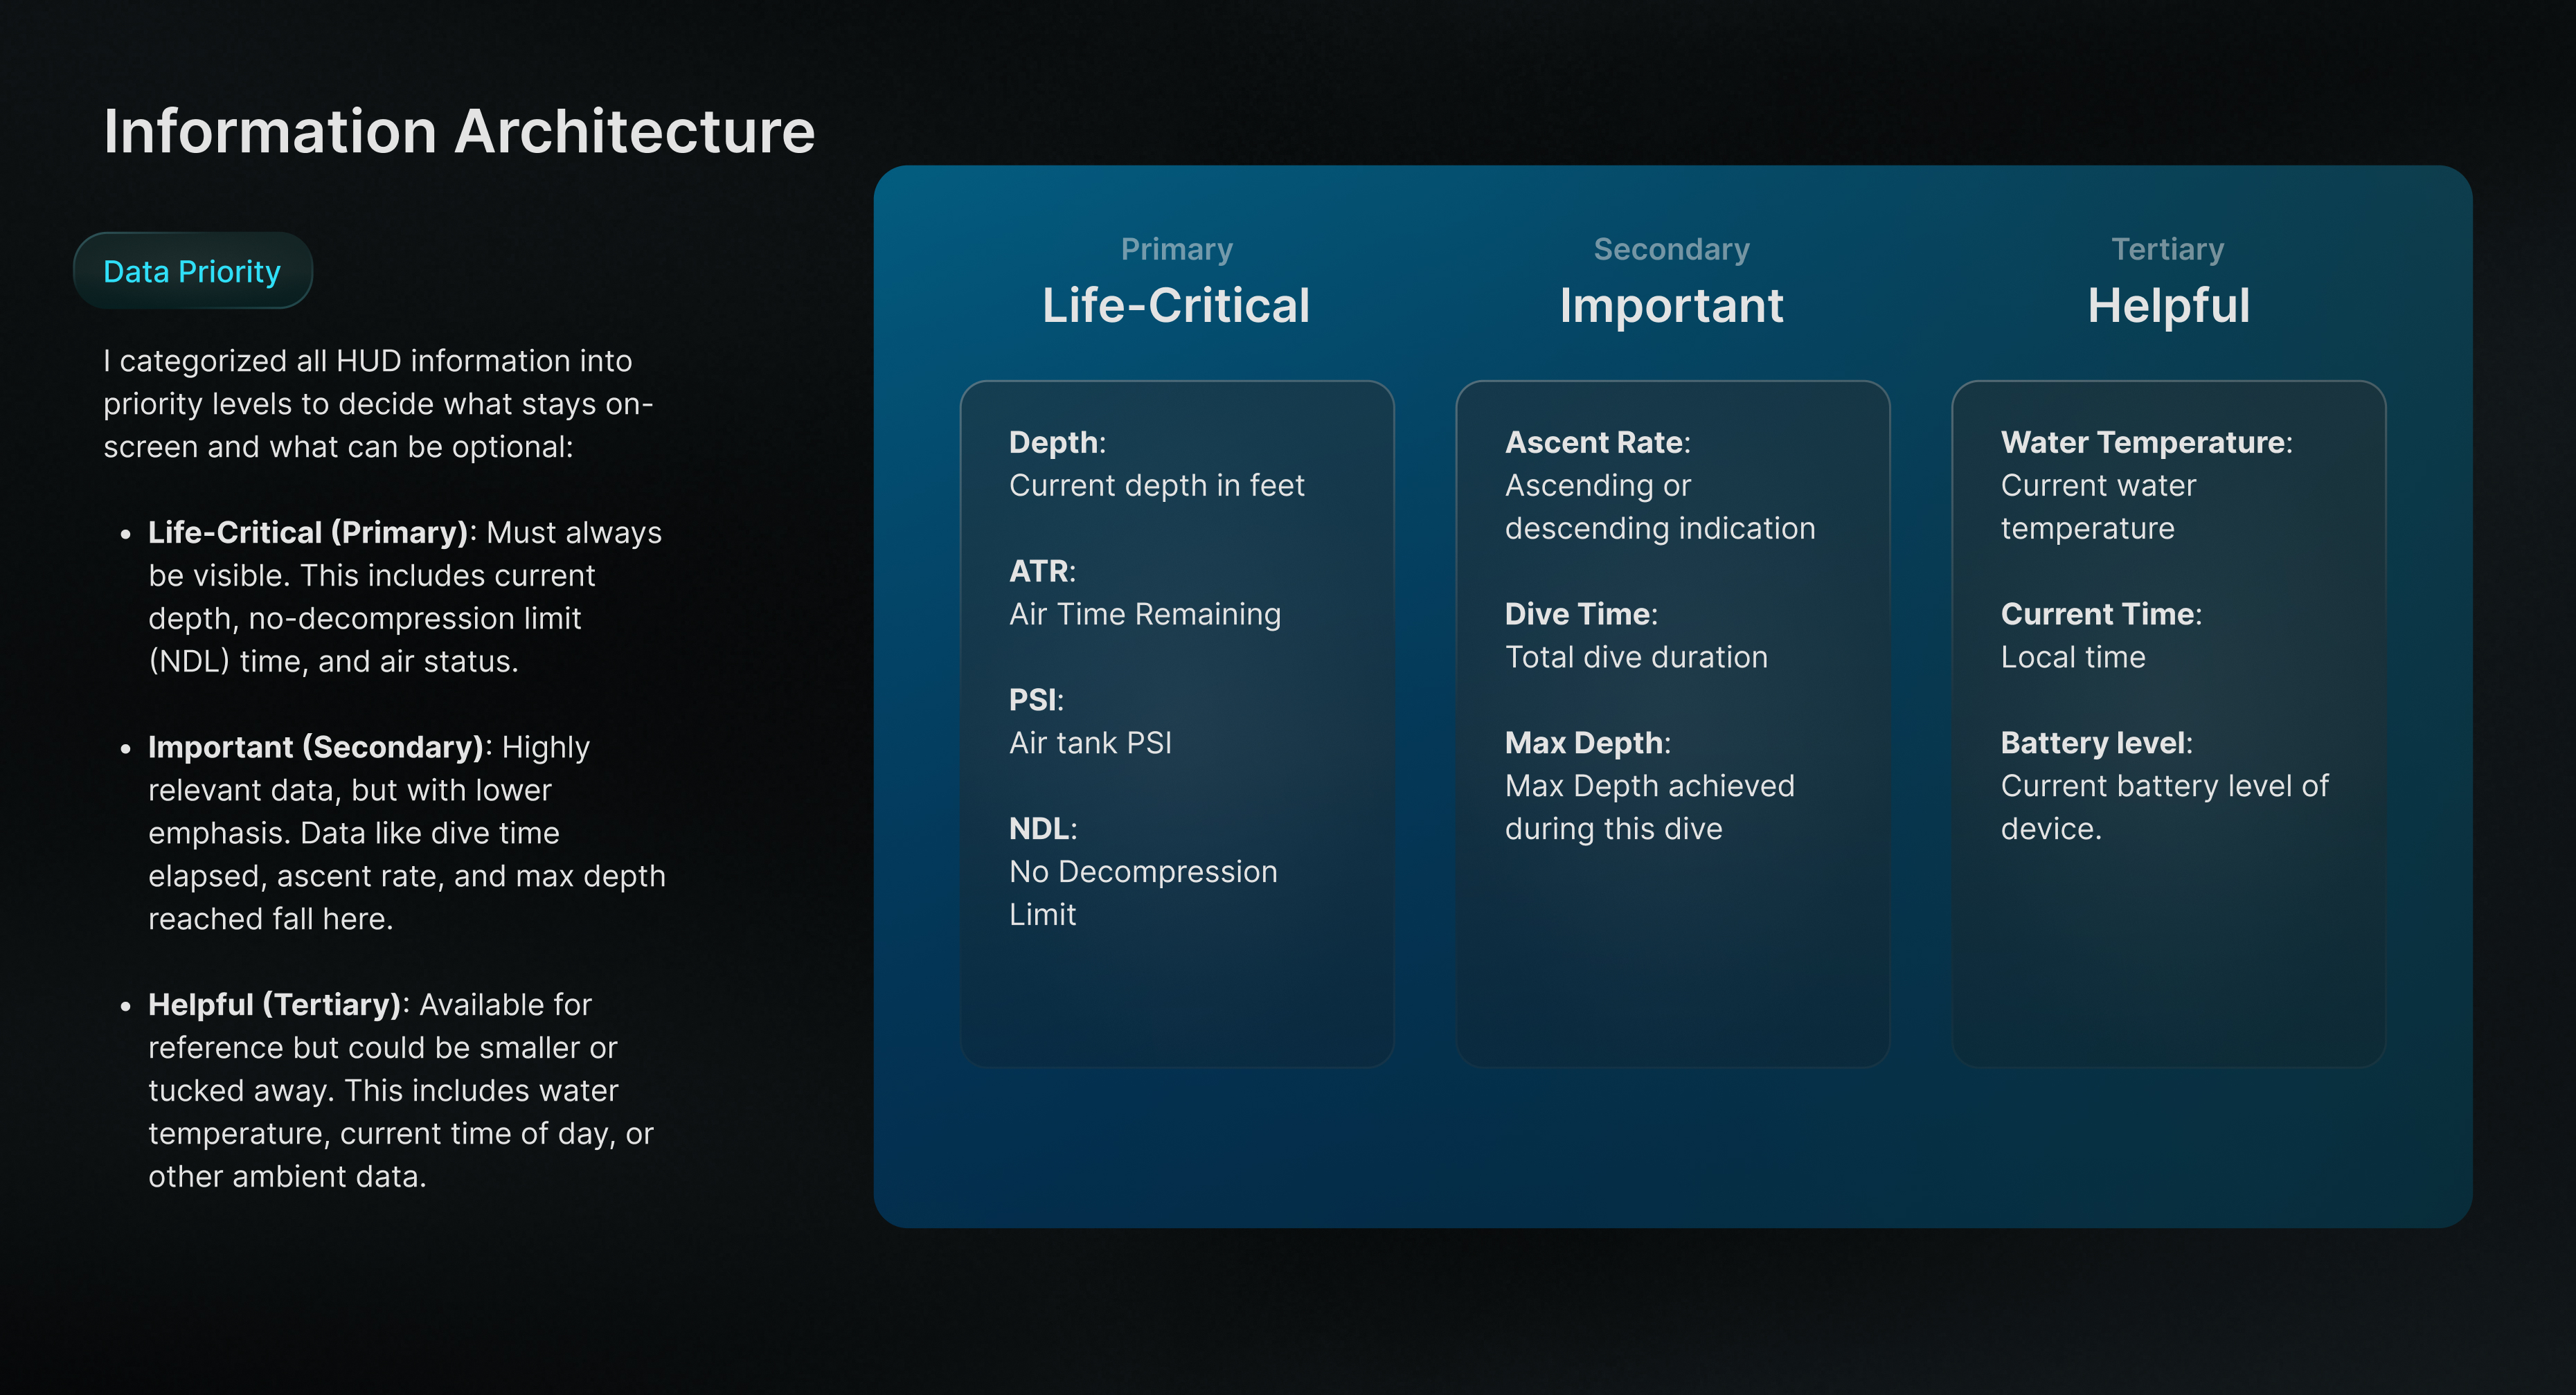Click the ATR Air Time Remaining entry
Screen dimensions: 2576x1395
click(1144, 593)
